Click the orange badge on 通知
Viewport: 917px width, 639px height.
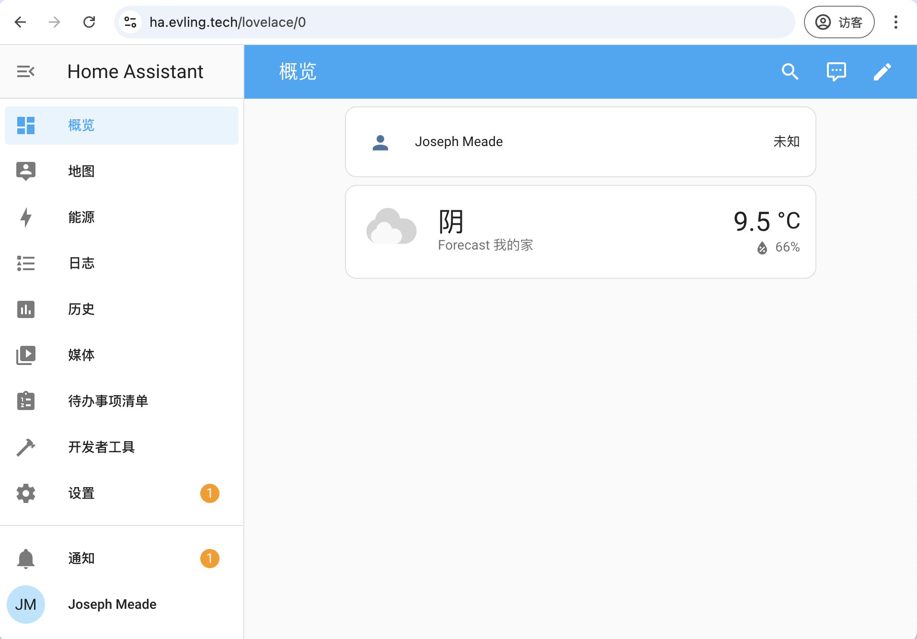tap(210, 559)
